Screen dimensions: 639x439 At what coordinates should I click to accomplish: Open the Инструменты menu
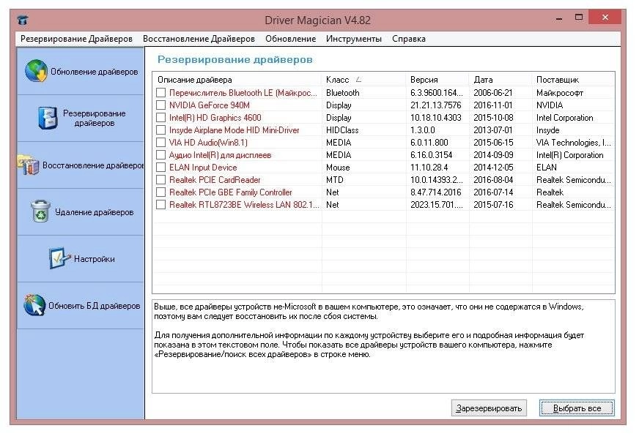[354, 39]
